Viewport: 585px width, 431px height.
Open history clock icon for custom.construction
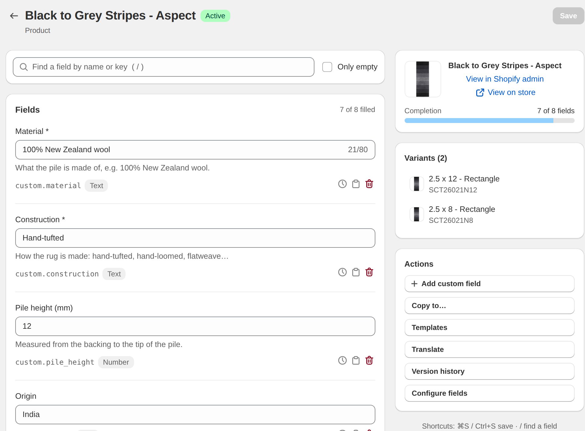342,272
